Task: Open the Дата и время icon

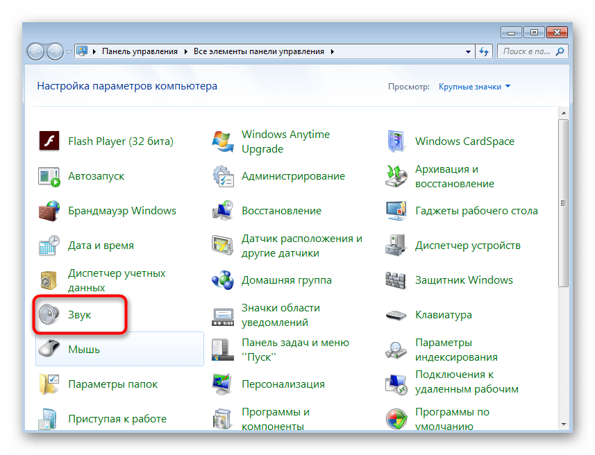Action: point(49,246)
